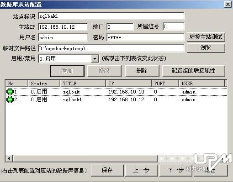Viewport: 233px width, 182px height.
Task: Focus the 主站IP address field
Action: pyautogui.click(x=63, y=27)
